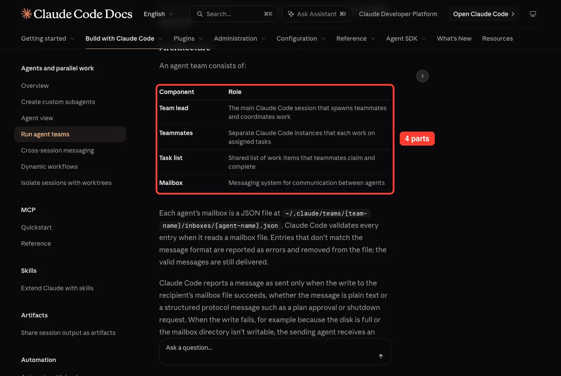
Task: Toggle the theme via monitor icon
Action: pyautogui.click(x=533, y=14)
